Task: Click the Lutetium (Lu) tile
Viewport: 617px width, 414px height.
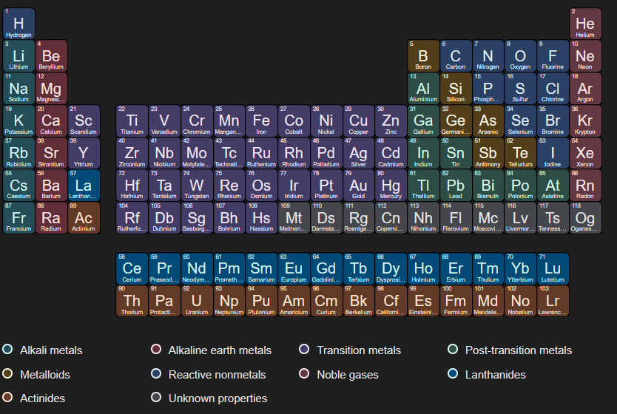Action: click(x=553, y=269)
